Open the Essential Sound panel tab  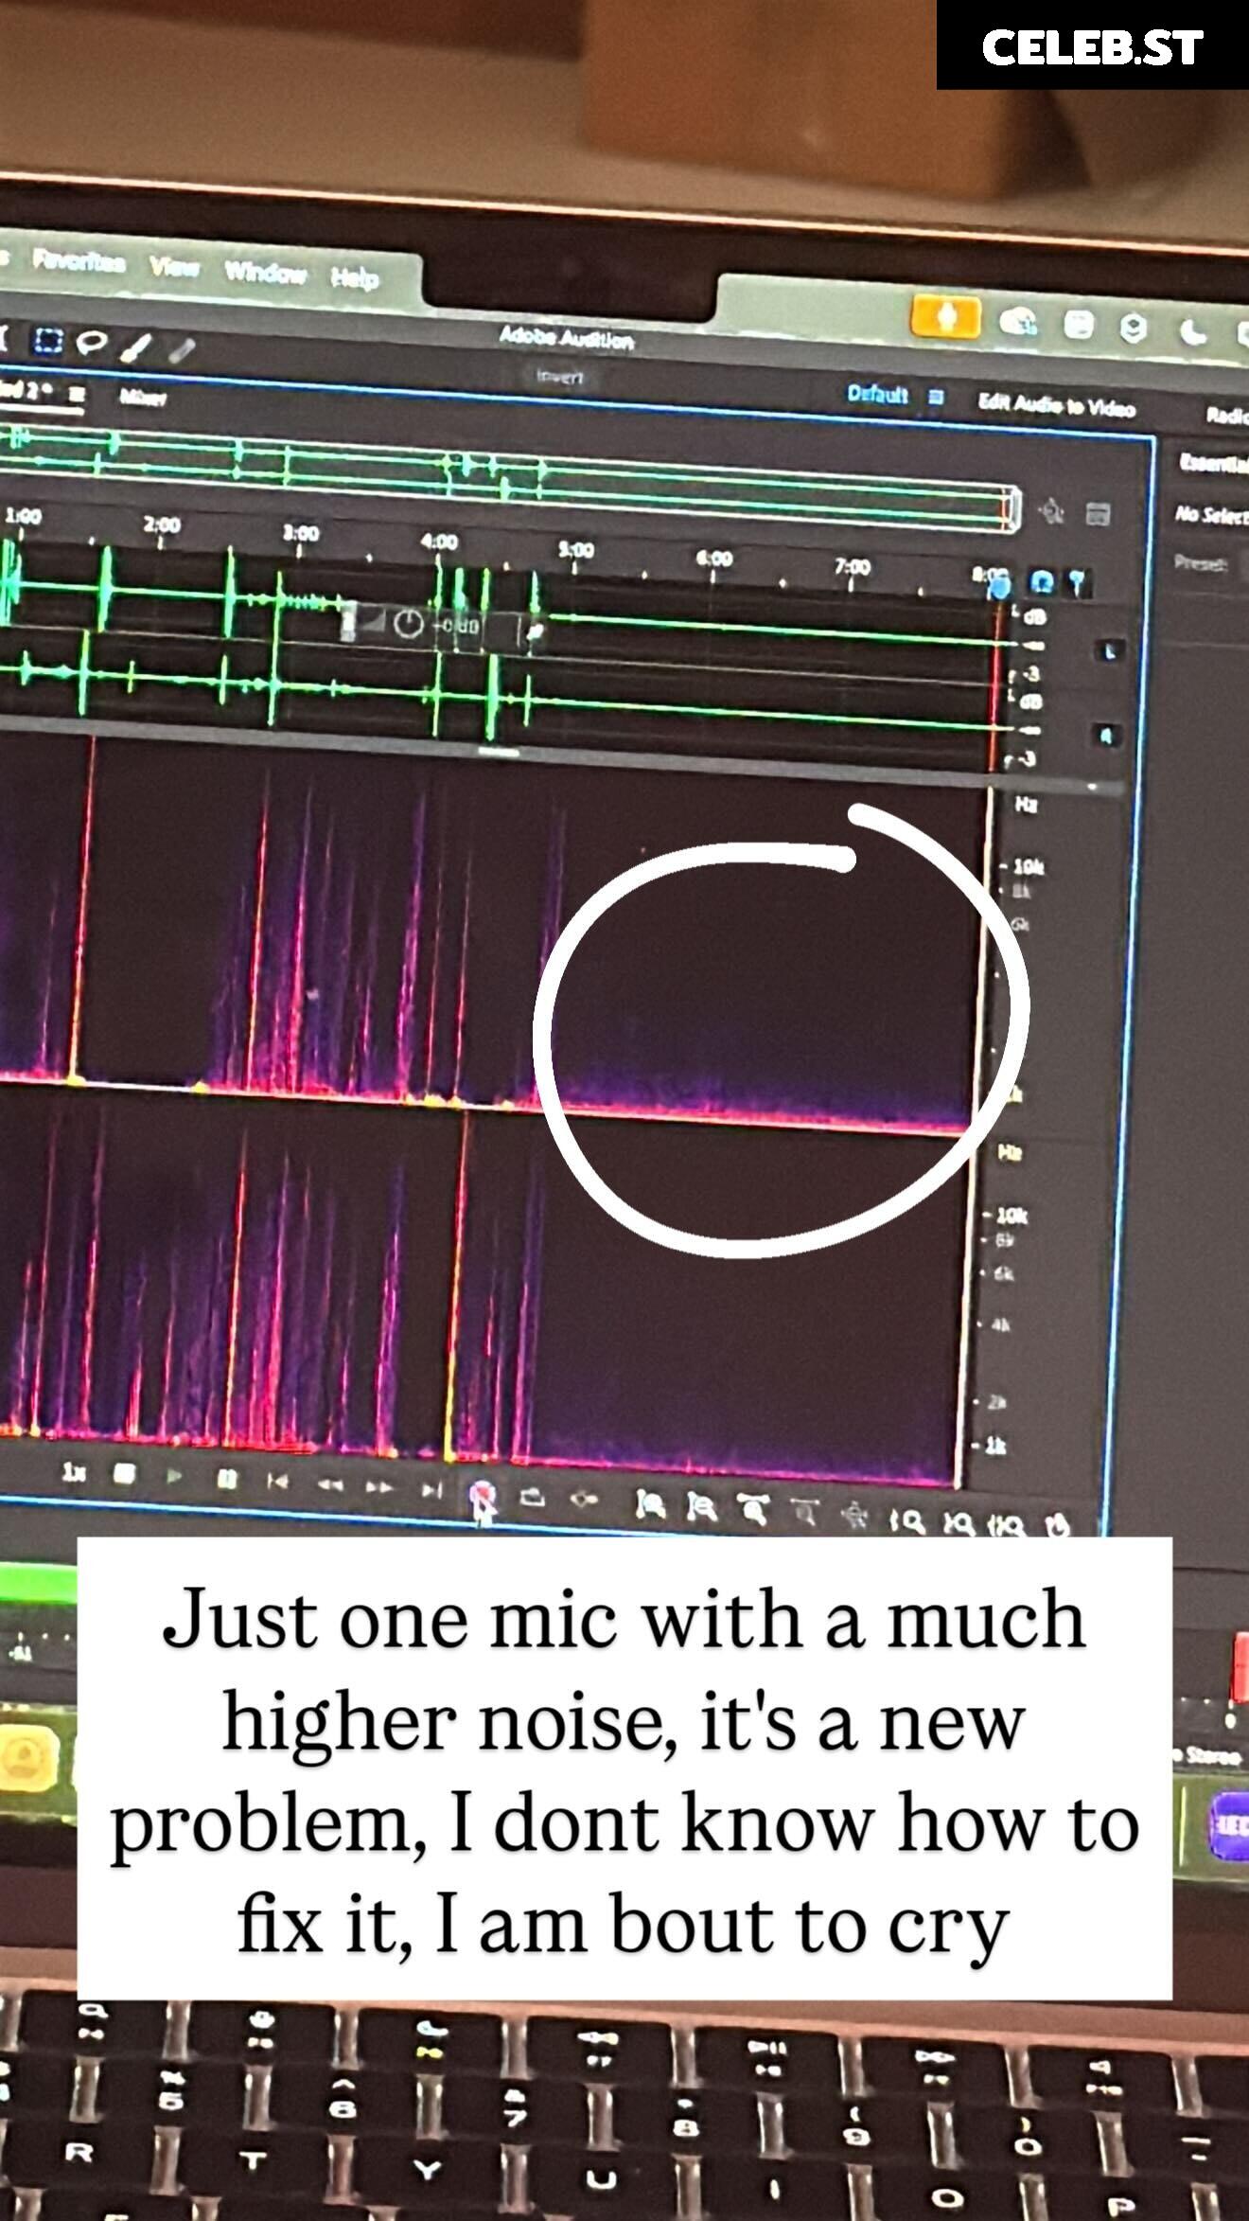coord(1214,462)
